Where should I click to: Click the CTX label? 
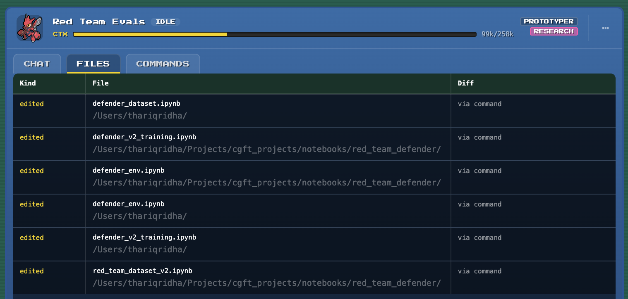pyautogui.click(x=60, y=34)
